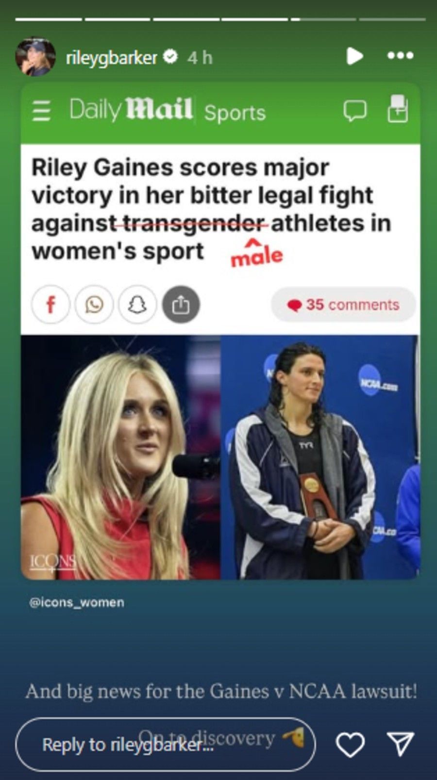
Task: Click the Daily Mail logo
Action: [x=131, y=109]
